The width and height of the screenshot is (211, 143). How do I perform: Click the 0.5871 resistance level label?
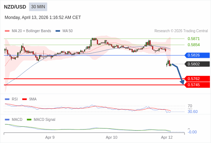[193, 39]
